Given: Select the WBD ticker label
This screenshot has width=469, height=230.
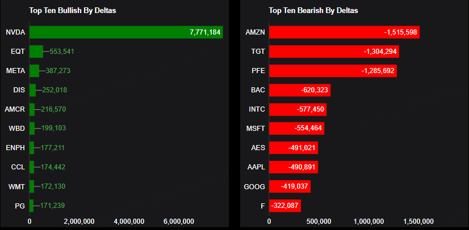Looking at the screenshot, I should (x=16, y=129).
